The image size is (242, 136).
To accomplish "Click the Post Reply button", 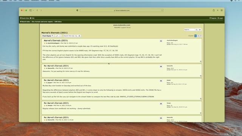I will click(x=48, y=36).
